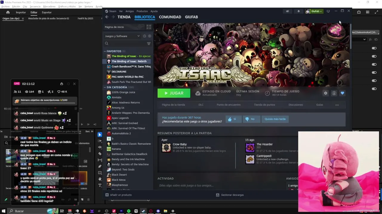Go to TIENDA tab

(124, 17)
